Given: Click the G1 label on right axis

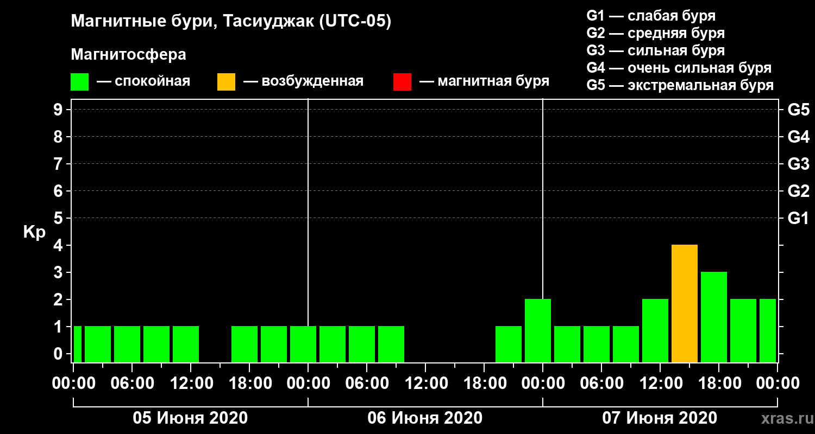Looking at the screenshot, I should point(798,218).
